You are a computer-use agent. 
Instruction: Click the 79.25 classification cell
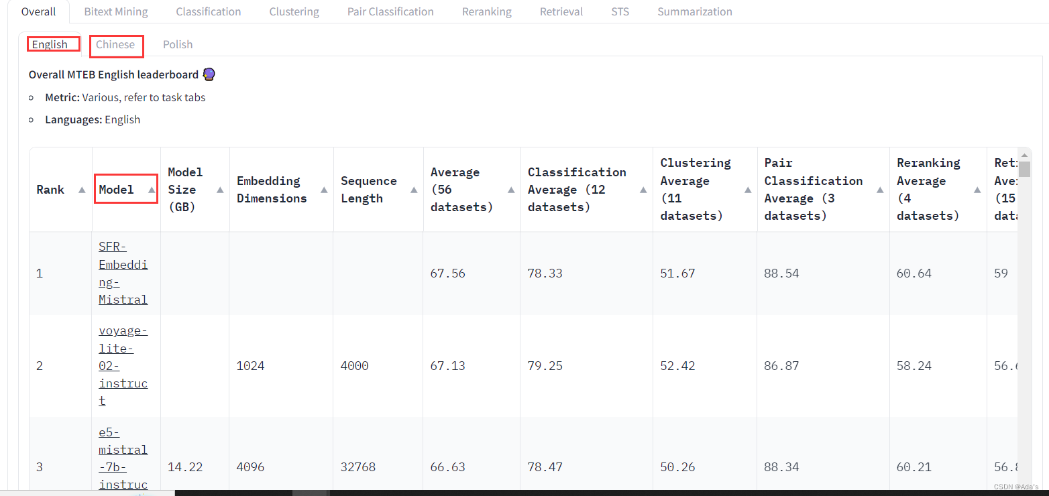[x=545, y=366]
